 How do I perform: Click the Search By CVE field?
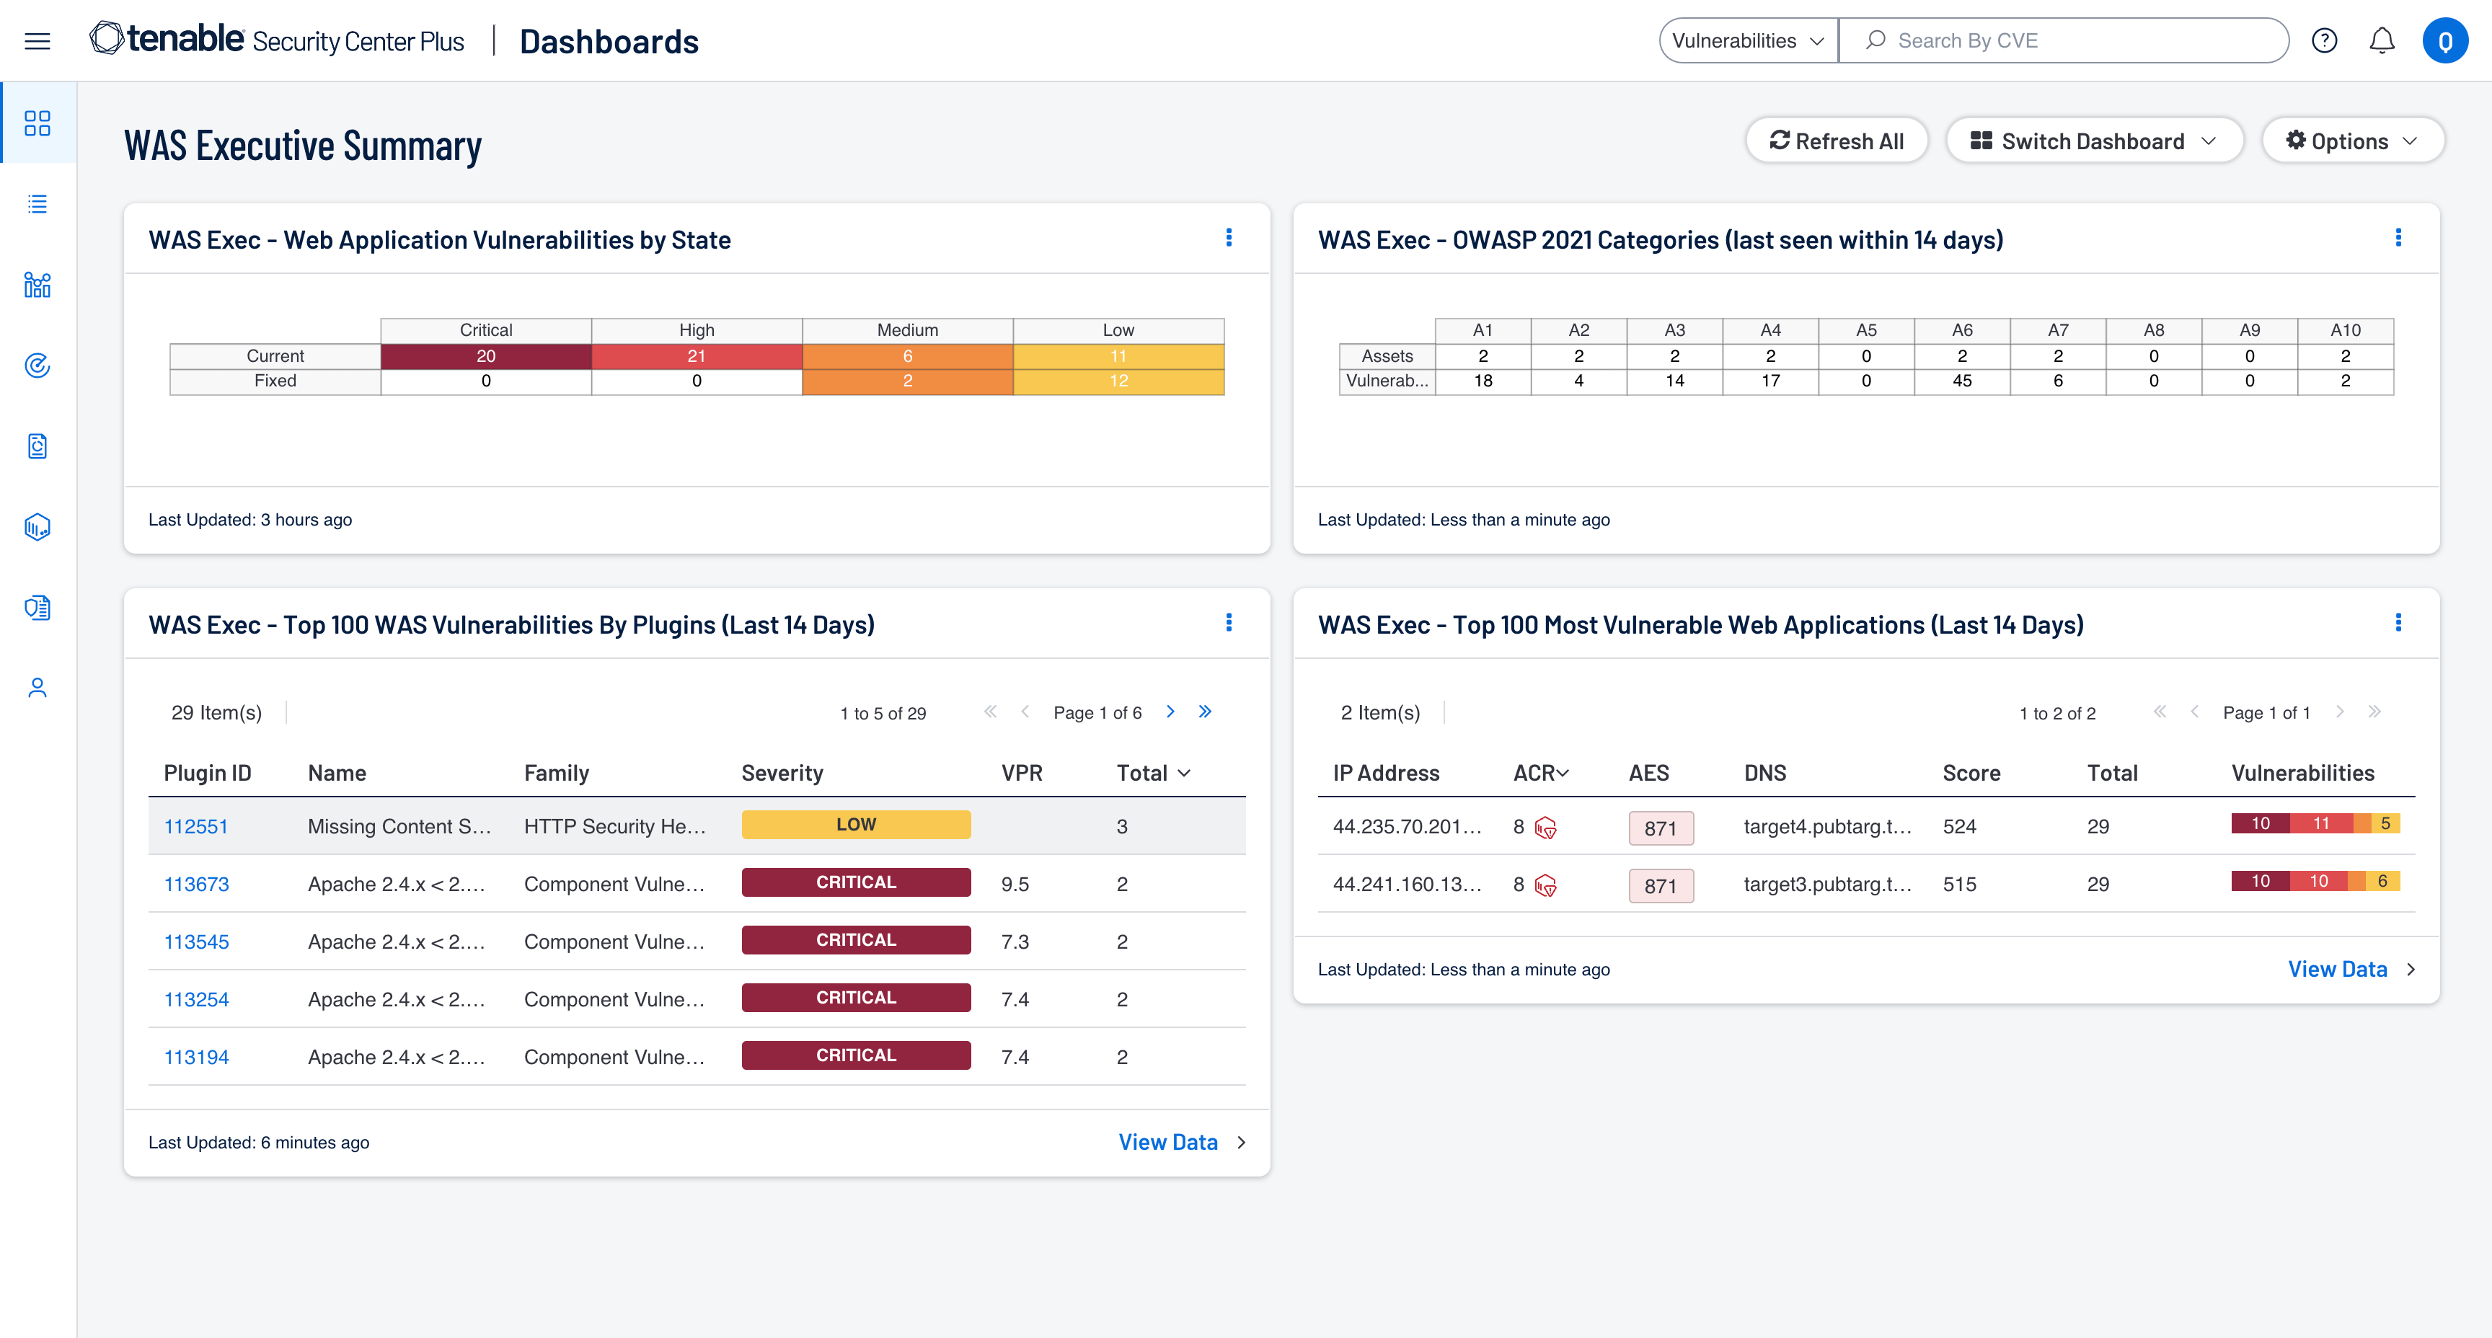2080,40
